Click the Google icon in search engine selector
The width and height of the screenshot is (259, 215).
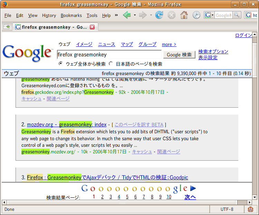tap(208, 15)
